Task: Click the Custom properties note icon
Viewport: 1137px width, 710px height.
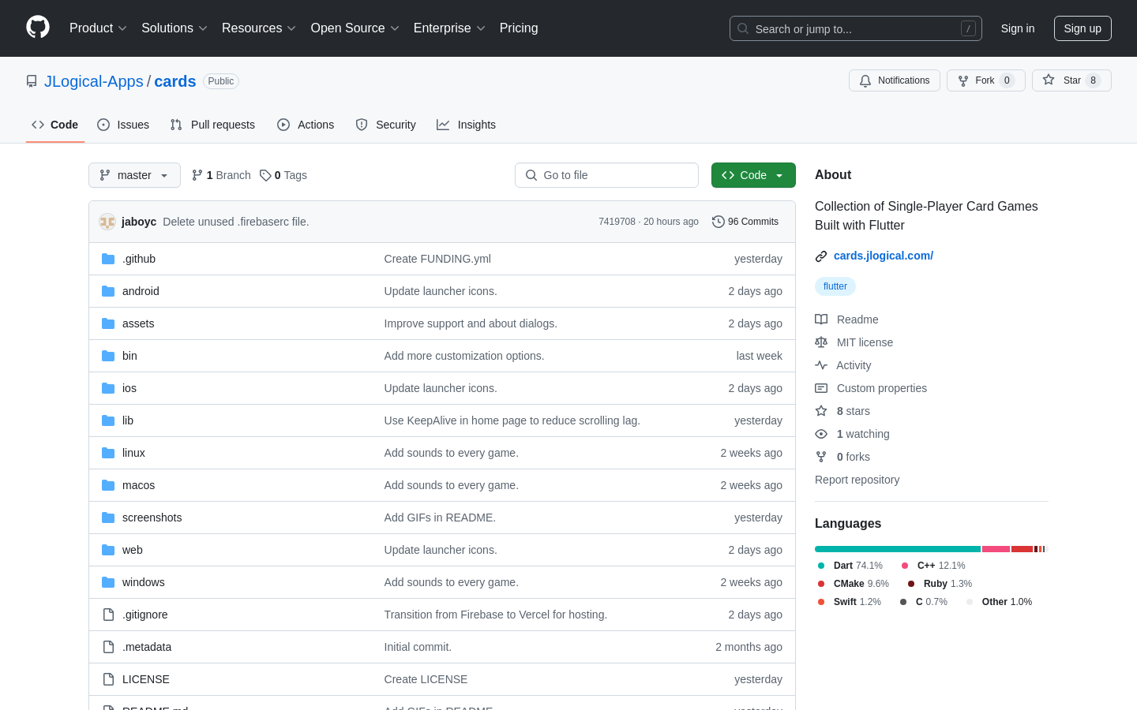Action: (x=821, y=388)
